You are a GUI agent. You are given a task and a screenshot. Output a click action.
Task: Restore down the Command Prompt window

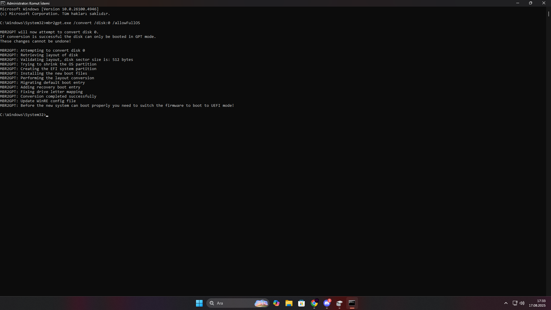pos(531,3)
